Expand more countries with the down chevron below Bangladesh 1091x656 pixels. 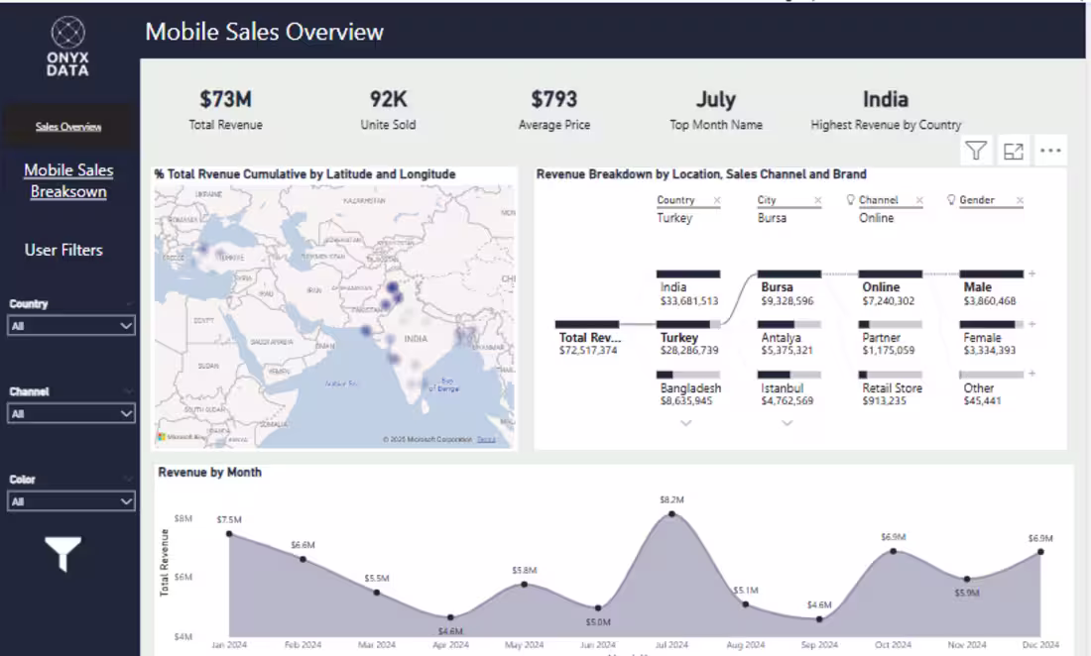click(687, 423)
